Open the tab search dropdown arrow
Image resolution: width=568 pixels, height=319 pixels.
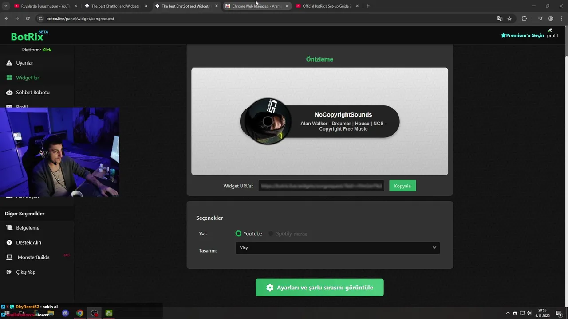pos(6,6)
